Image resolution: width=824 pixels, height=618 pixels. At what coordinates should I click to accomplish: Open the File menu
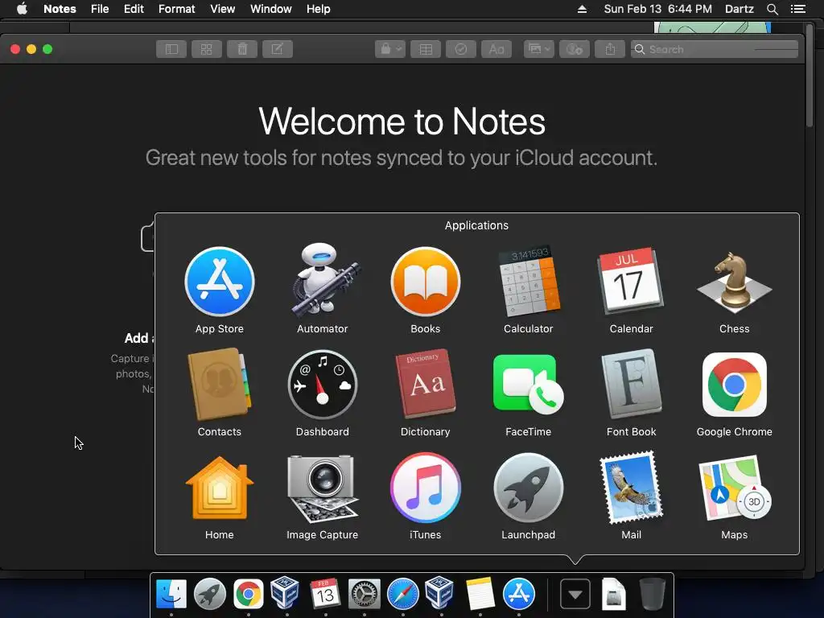100,9
